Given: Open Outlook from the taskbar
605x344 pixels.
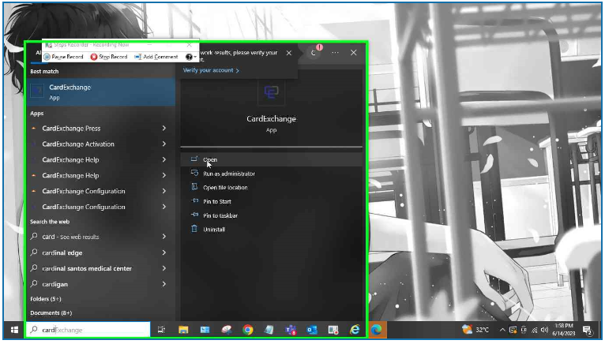Looking at the screenshot, I should pos(312,330).
